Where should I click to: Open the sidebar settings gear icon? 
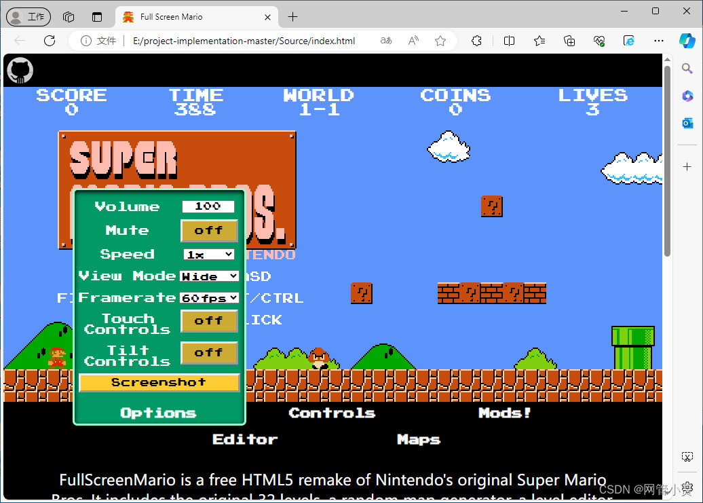687,487
